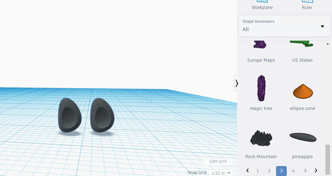Image resolution: width=332 pixels, height=176 pixels.
Task: Open shapes page 5
Action: tap(305, 171)
